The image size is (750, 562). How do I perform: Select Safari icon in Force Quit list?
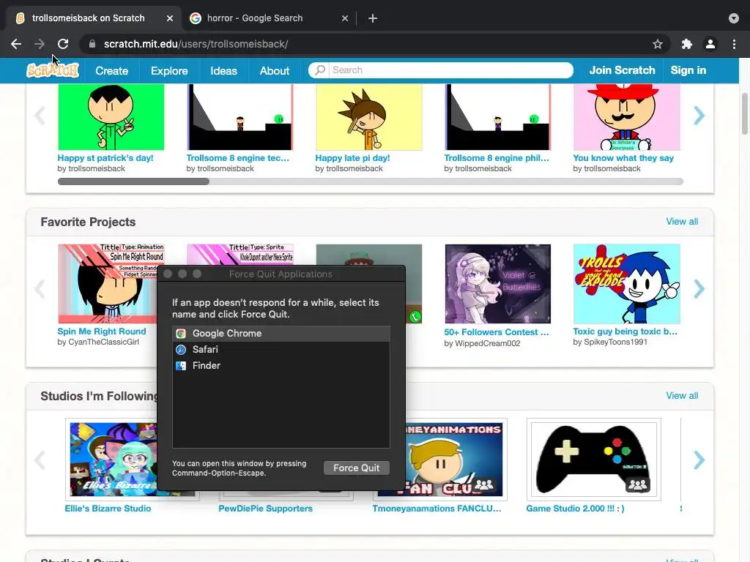click(181, 350)
